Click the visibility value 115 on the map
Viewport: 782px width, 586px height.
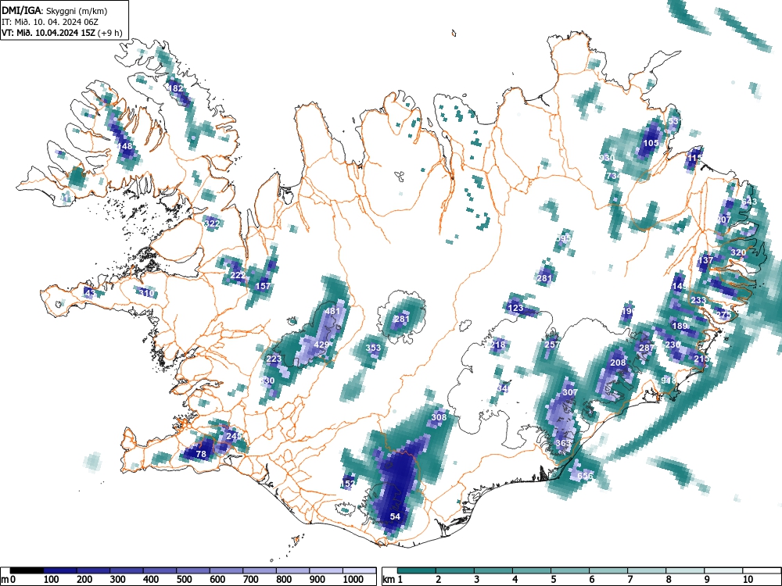(x=694, y=158)
